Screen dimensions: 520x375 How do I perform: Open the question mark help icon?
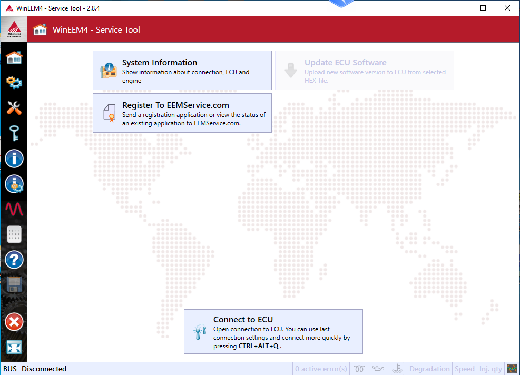pos(14,260)
